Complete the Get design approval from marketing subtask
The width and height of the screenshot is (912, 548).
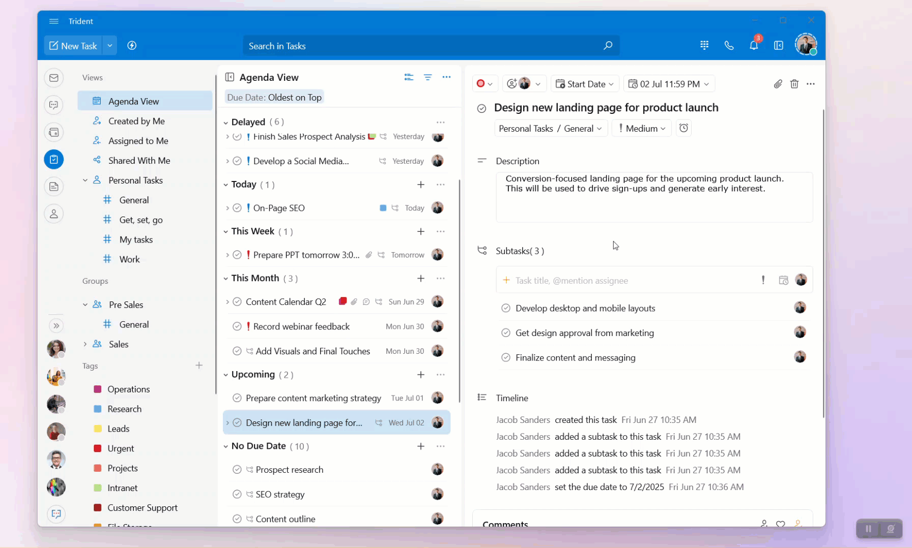[x=506, y=333]
